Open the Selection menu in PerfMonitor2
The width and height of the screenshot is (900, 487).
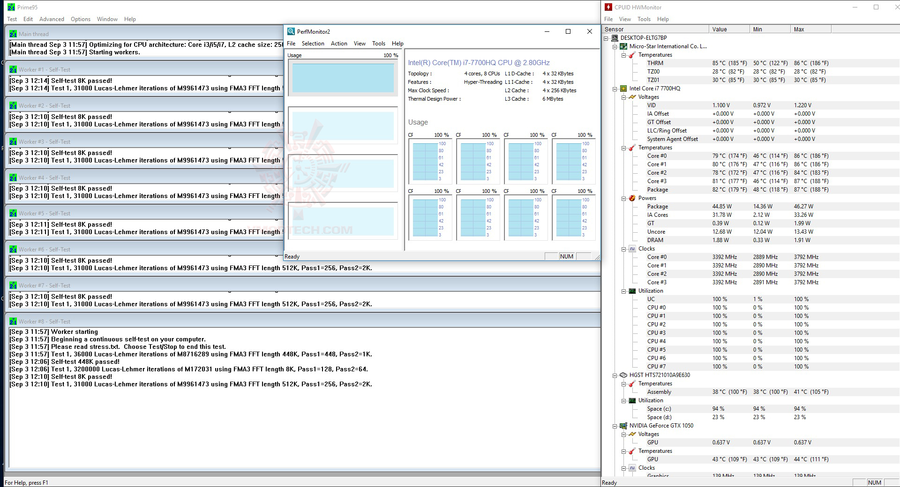click(x=313, y=44)
